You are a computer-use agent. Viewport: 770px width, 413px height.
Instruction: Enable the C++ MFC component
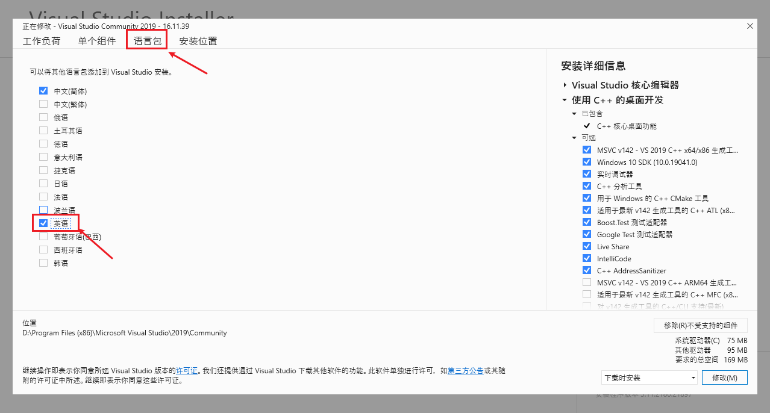click(x=587, y=294)
